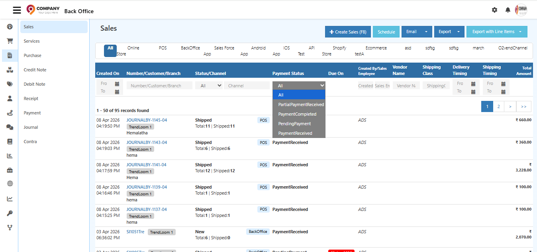Click the chat bubbles icon in the sidebar
The width and height of the screenshot is (537, 252).
click(9, 127)
